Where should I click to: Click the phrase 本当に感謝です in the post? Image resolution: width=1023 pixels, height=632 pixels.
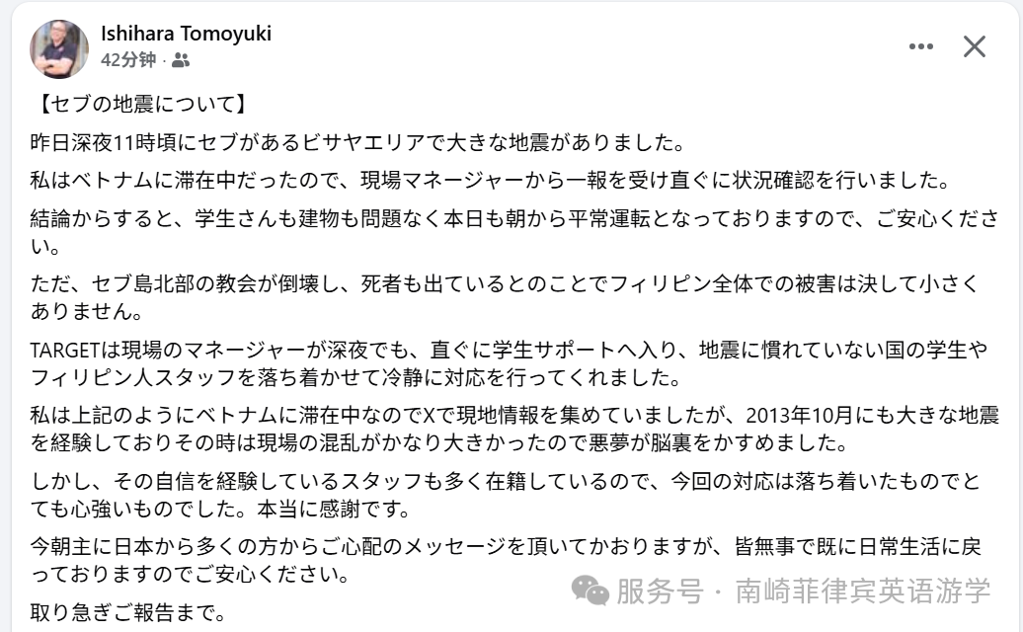point(334,511)
